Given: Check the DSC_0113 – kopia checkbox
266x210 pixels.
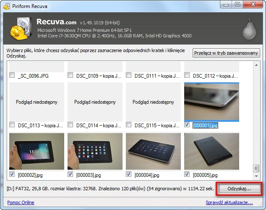Looking at the screenshot, I should [x=12, y=125].
